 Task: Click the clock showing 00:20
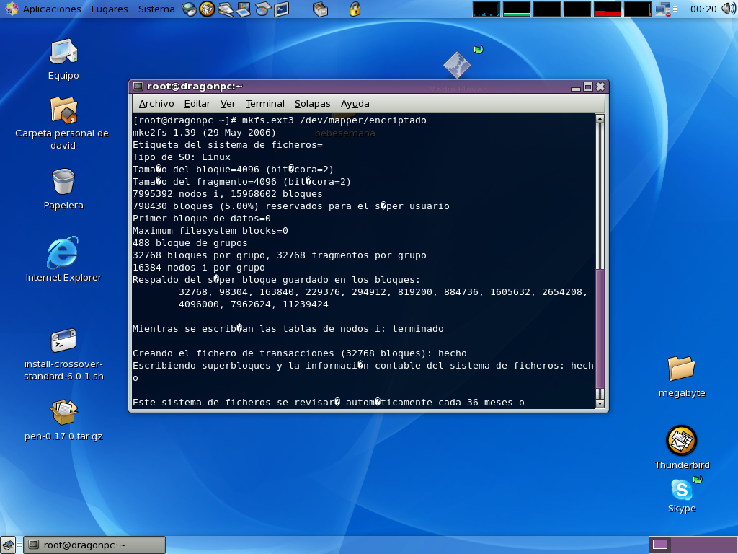click(703, 9)
